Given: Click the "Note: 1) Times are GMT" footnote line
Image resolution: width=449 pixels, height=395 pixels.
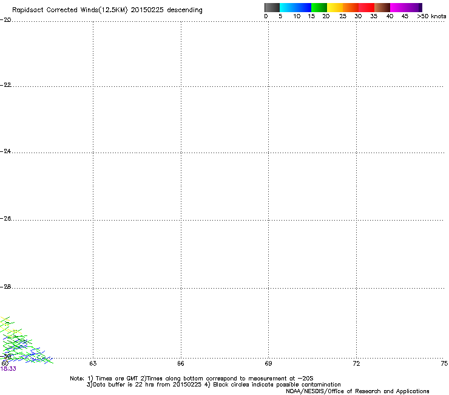Looking at the screenshot, I should coord(192,379).
